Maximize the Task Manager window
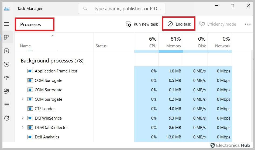255x150 pixels. [232, 6]
